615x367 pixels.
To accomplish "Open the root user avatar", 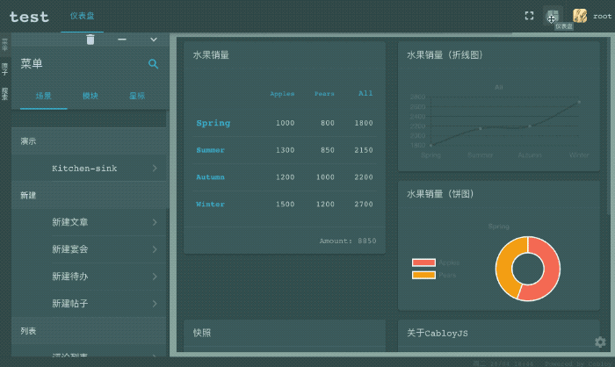I will pyautogui.click(x=580, y=16).
